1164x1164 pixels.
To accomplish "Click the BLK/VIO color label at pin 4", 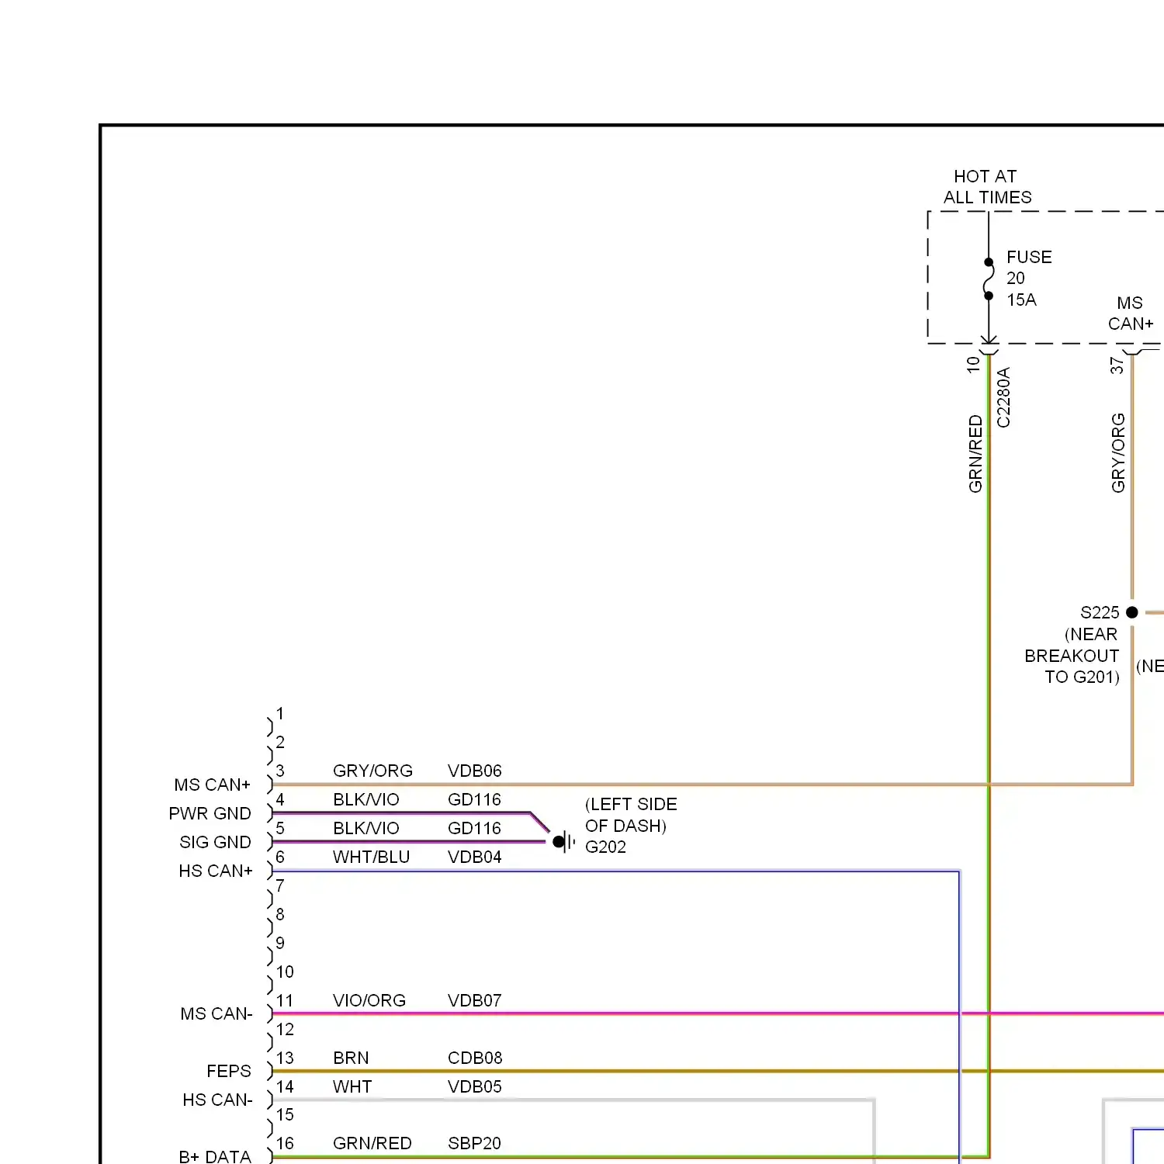I will (x=366, y=799).
